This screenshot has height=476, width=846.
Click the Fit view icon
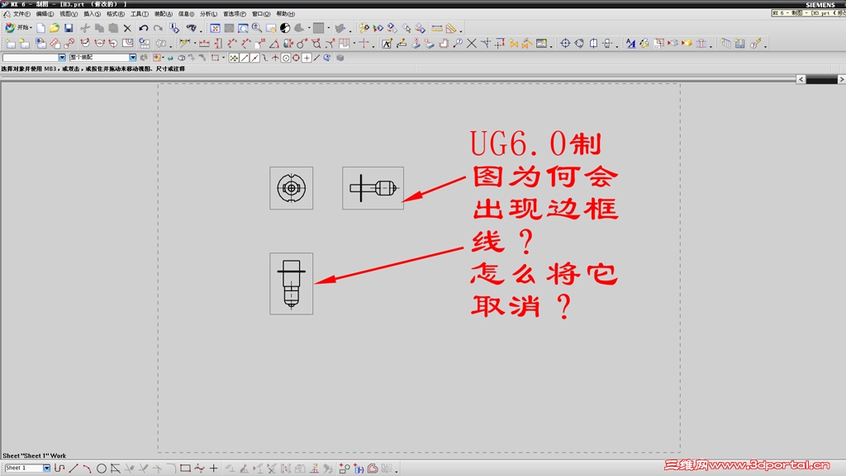pos(216,28)
